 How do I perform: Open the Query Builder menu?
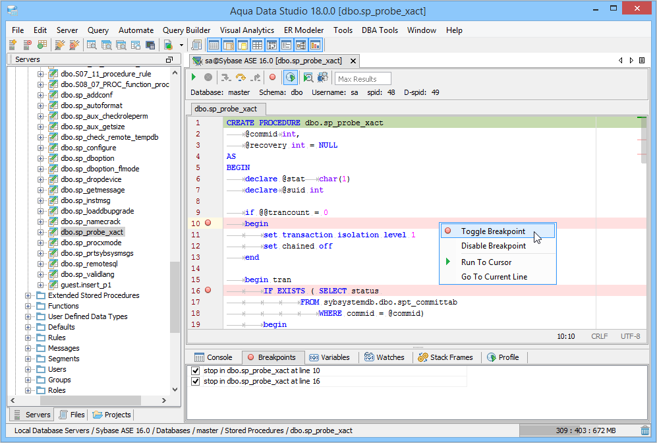[x=186, y=30]
